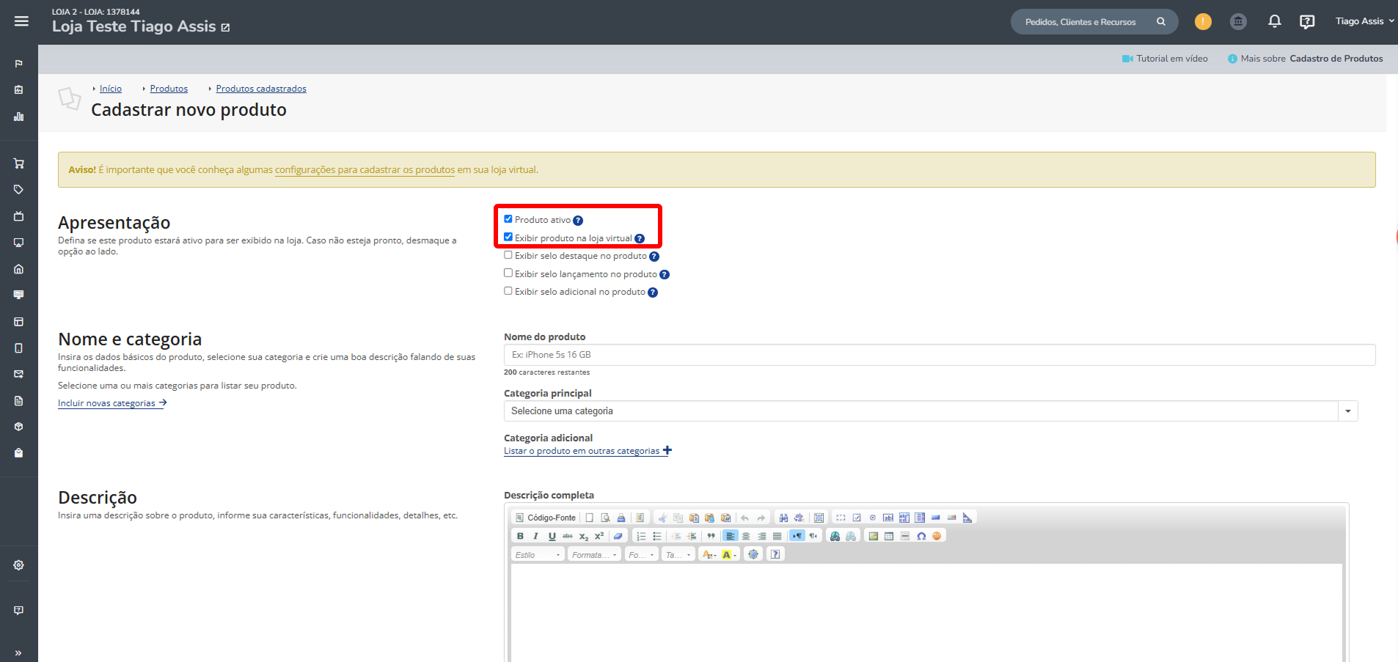Screen dimensions: 1398x662
Task: Click the Find binoculars icon
Action: tap(783, 518)
